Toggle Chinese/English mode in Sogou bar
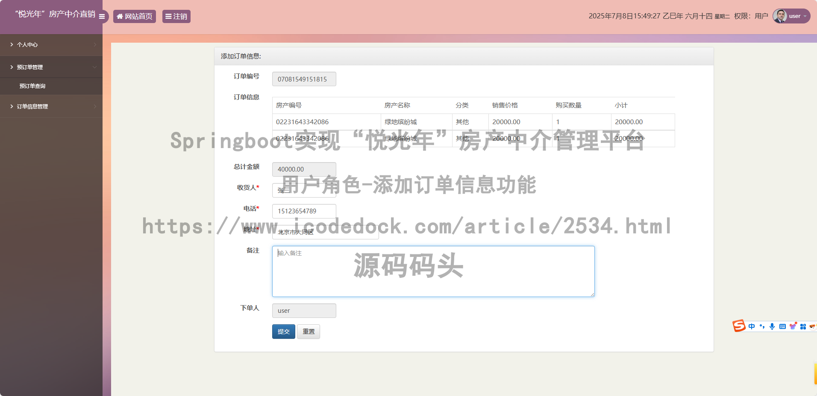The width and height of the screenshot is (817, 396). (752, 326)
